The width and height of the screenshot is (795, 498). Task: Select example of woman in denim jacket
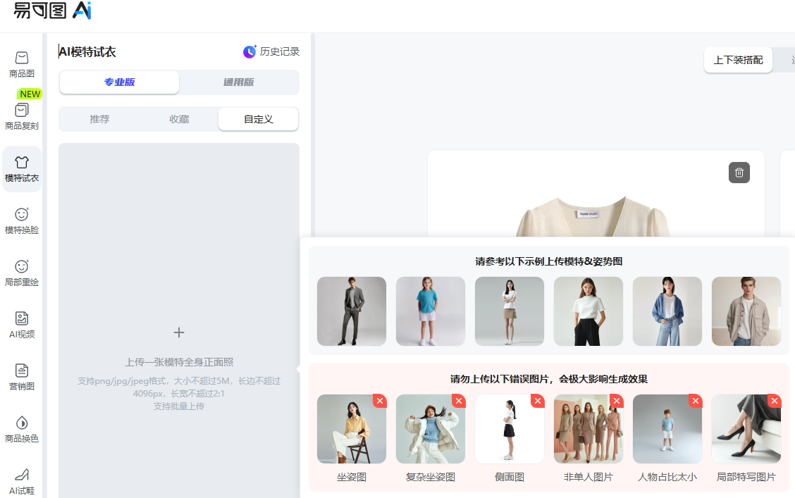coord(667,311)
